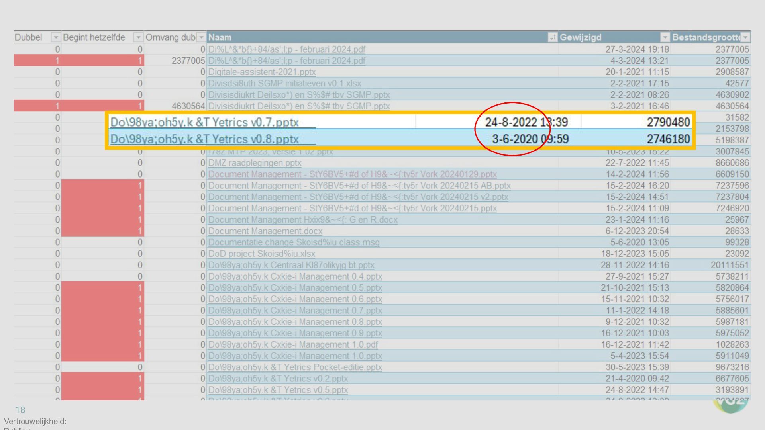Open the Yetrics v0.7.pptx highlighted link

[x=204, y=122]
